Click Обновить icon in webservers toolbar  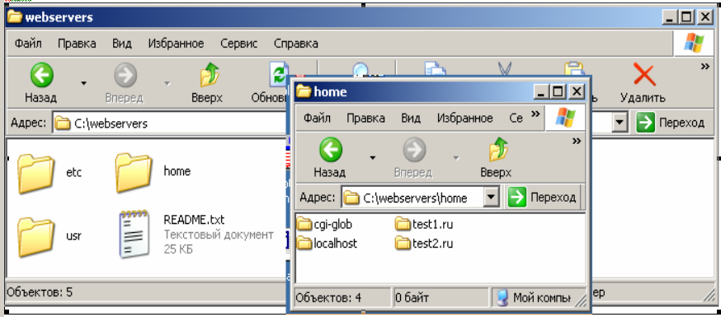click(x=279, y=75)
